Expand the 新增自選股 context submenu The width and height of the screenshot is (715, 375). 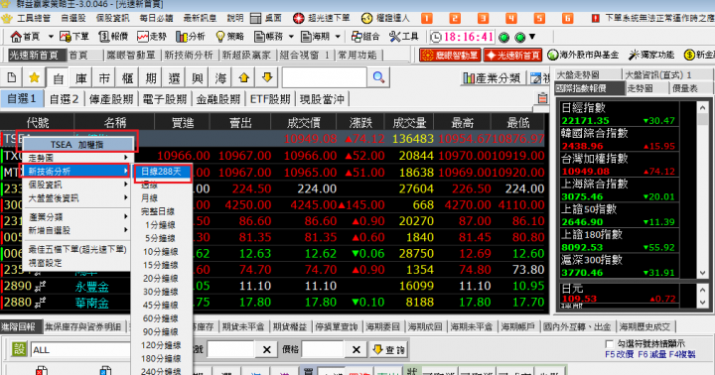pyautogui.click(x=76, y=230)
